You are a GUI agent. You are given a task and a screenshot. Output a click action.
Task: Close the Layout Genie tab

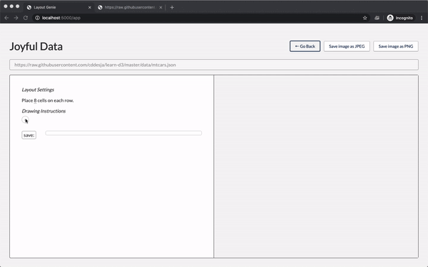90,7
